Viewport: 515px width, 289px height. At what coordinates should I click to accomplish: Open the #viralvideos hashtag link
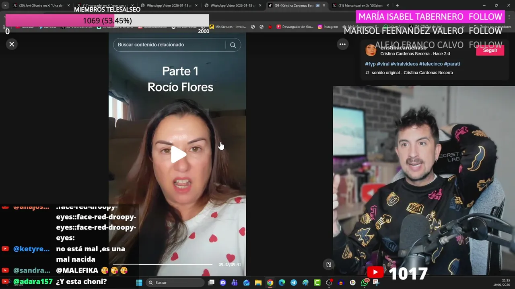pyautogui.click(x=404, y=64)
